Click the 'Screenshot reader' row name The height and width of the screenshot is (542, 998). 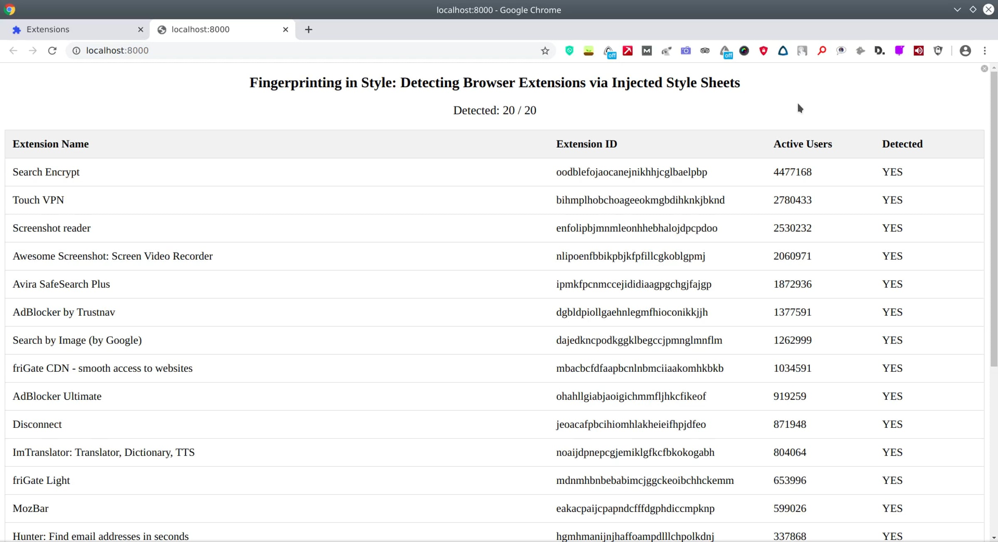[51, 228]
